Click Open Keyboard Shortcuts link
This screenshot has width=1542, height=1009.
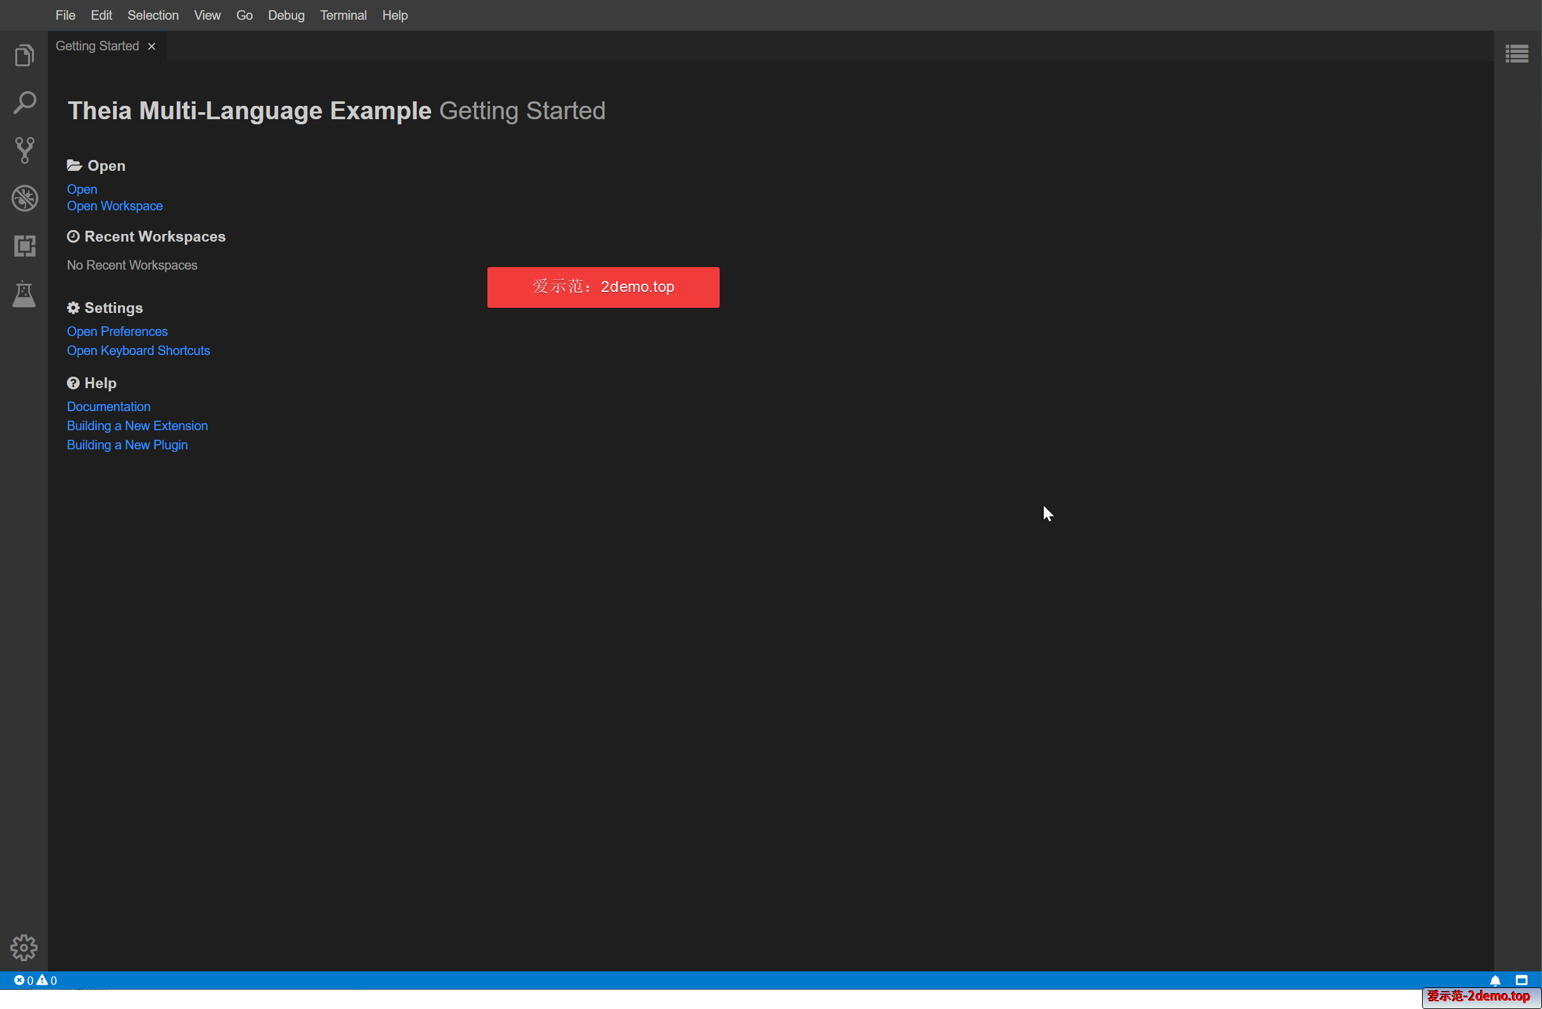tap(138, 350)
